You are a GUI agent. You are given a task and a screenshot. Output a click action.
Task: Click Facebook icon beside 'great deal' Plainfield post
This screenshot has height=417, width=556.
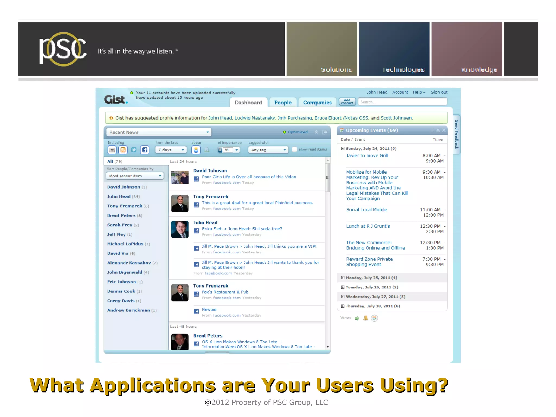click(x=196, y=205)
